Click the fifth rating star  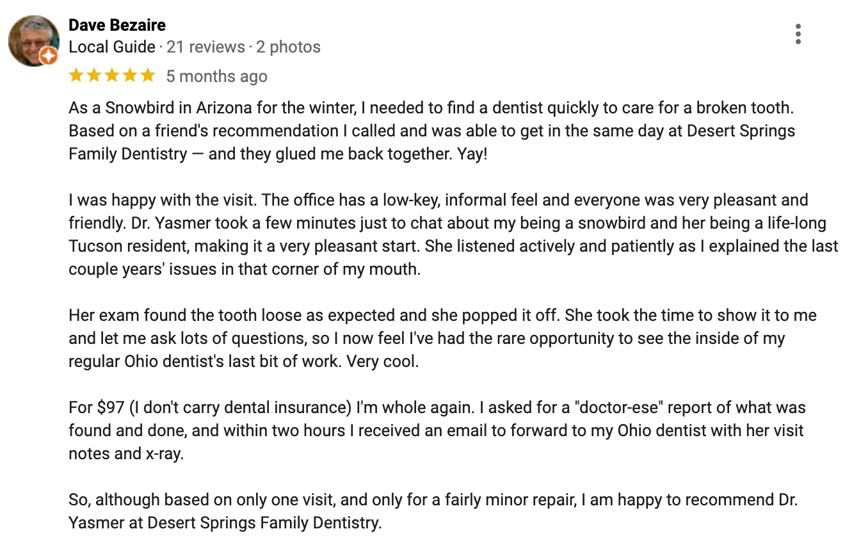148,76
